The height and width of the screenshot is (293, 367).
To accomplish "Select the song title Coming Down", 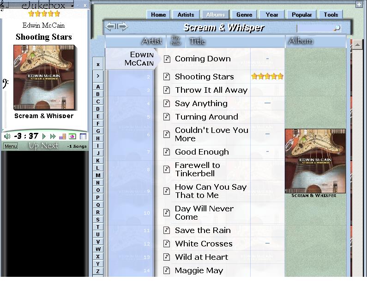I will coord(203,59).
